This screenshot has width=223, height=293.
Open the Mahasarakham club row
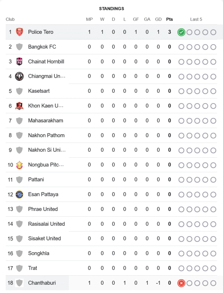click(x=111, y=120)
